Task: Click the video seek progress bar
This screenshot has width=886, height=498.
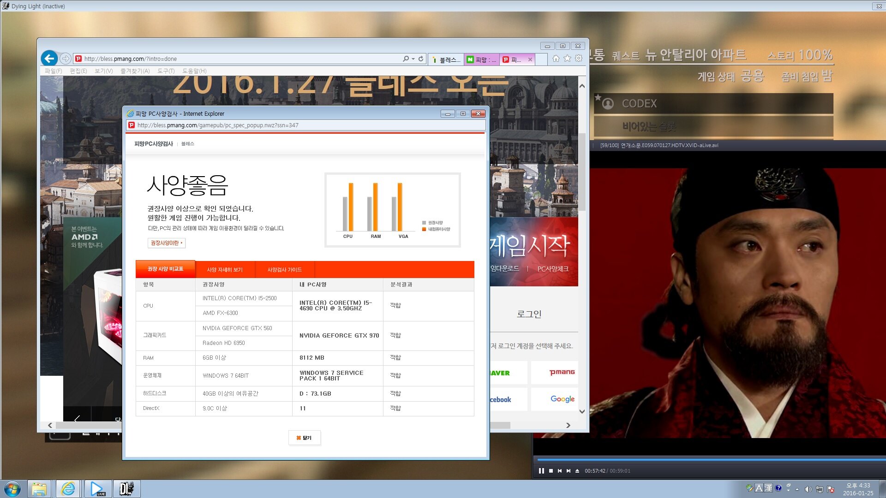Action: click(x=711, y=460)
